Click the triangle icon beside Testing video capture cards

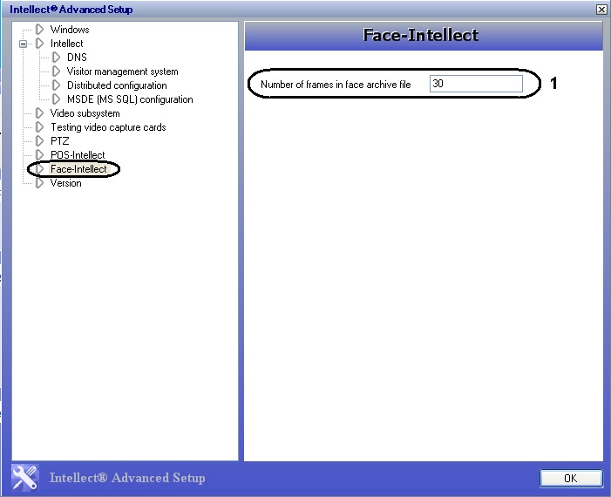(40, 127)
